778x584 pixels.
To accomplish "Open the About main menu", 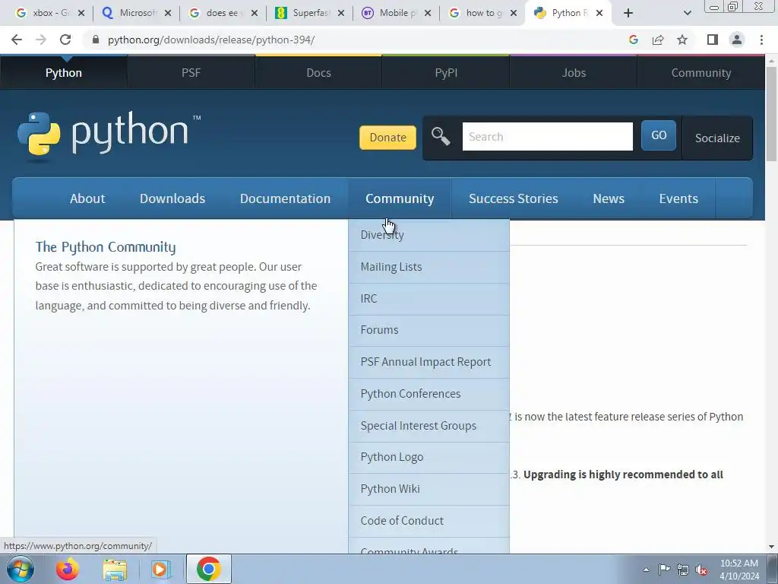I will point(87,198).
